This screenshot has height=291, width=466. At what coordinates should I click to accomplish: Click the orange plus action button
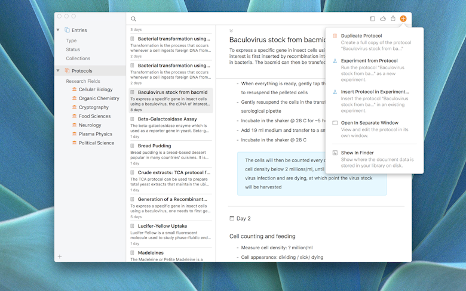(x=403, y=18)
